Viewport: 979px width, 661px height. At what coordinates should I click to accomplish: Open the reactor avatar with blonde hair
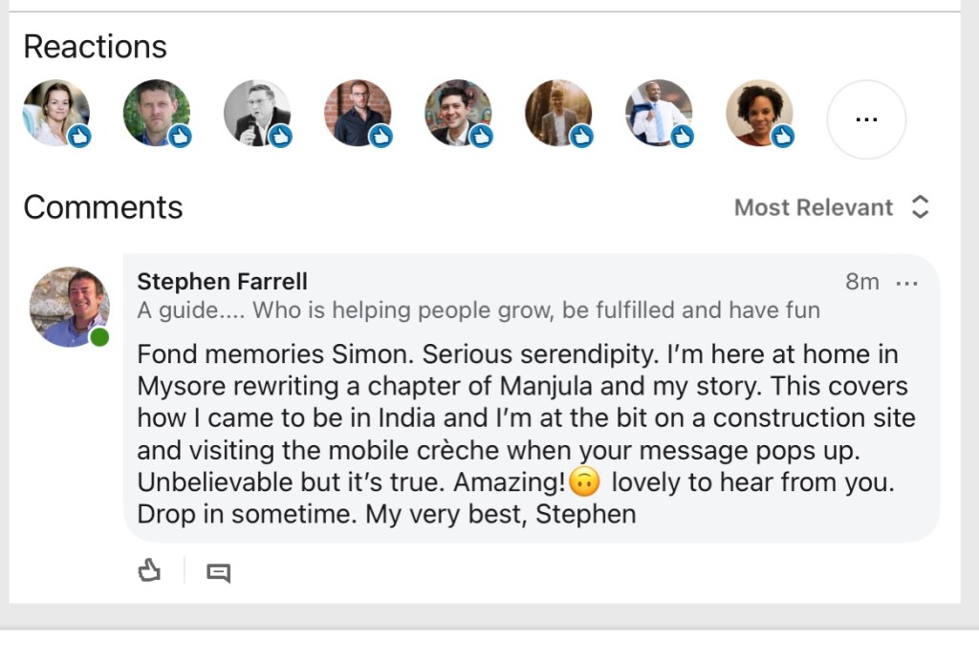[x=55, y=113]
